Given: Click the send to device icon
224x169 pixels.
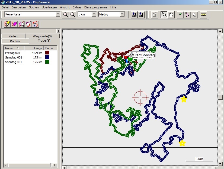Looking at the screenshot, I should pyautogui.click(x=134, y=15).
